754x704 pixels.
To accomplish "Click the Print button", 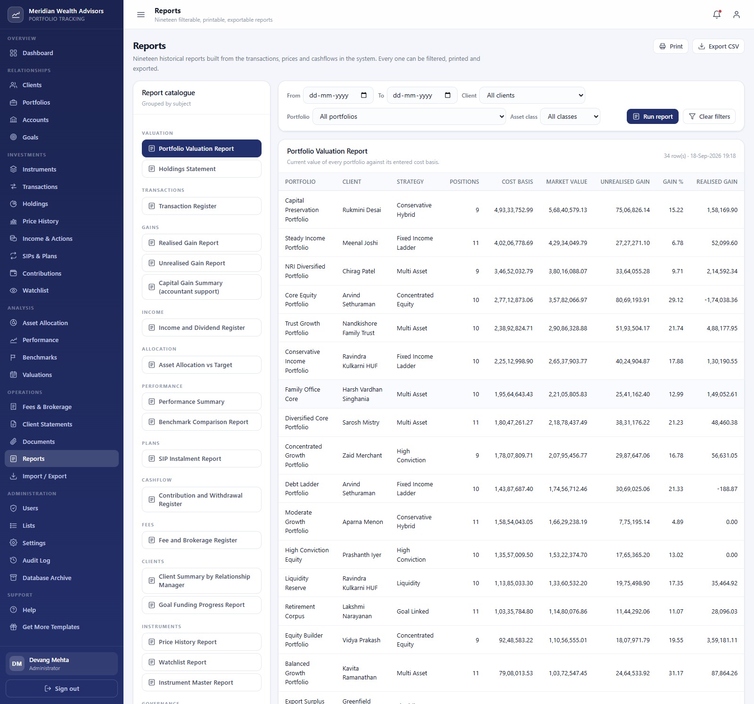I will [671, 47].
